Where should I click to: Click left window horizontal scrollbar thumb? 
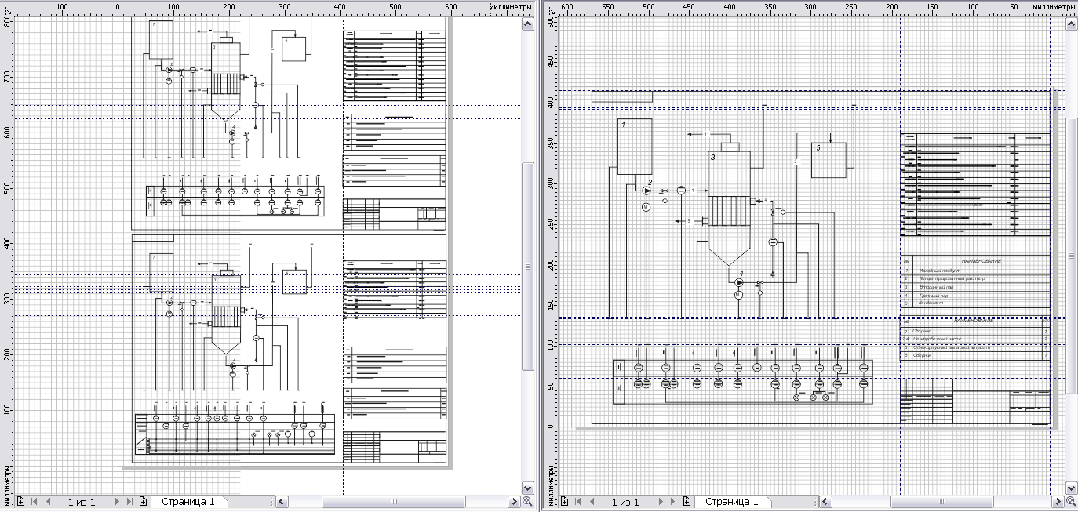[395, 502]
